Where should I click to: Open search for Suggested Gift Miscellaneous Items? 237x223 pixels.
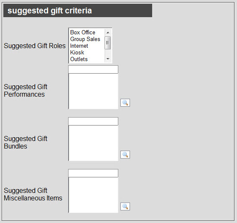125,207
